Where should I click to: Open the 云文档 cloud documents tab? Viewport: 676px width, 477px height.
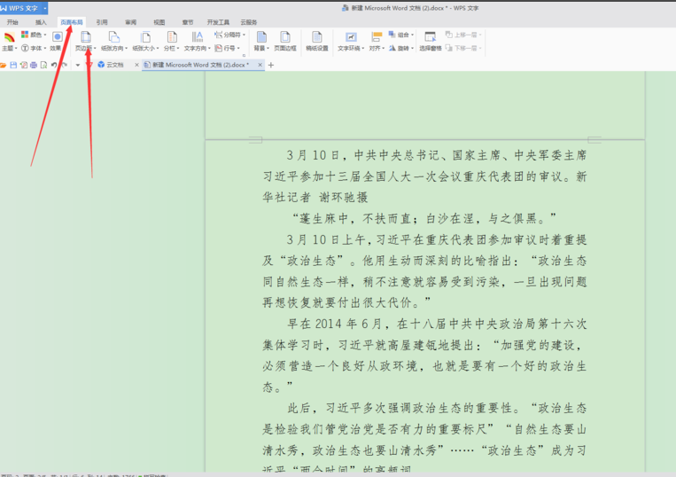(x=114, y=65)
